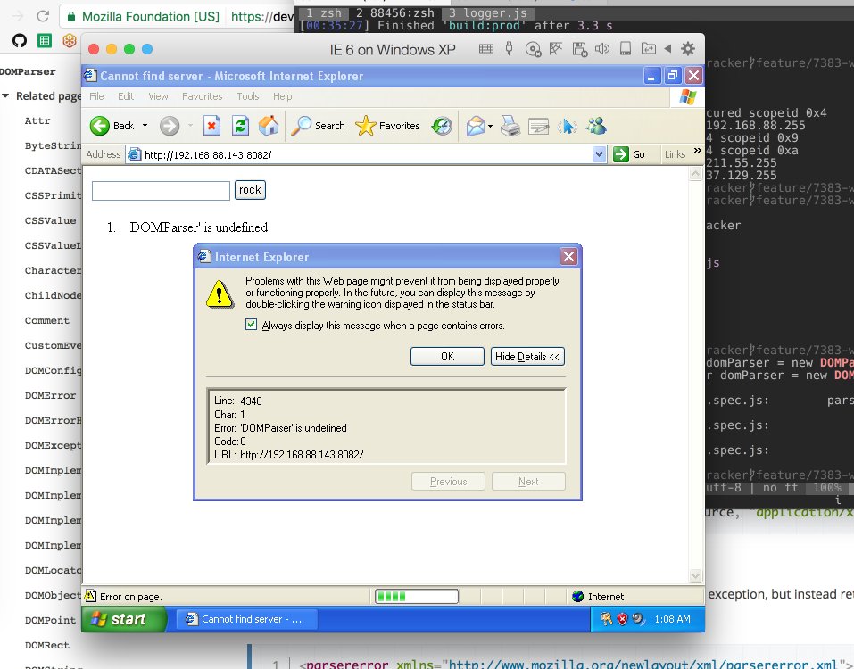
Task: Close the Internet Explorer error dialog
Action: pos(568,256)
